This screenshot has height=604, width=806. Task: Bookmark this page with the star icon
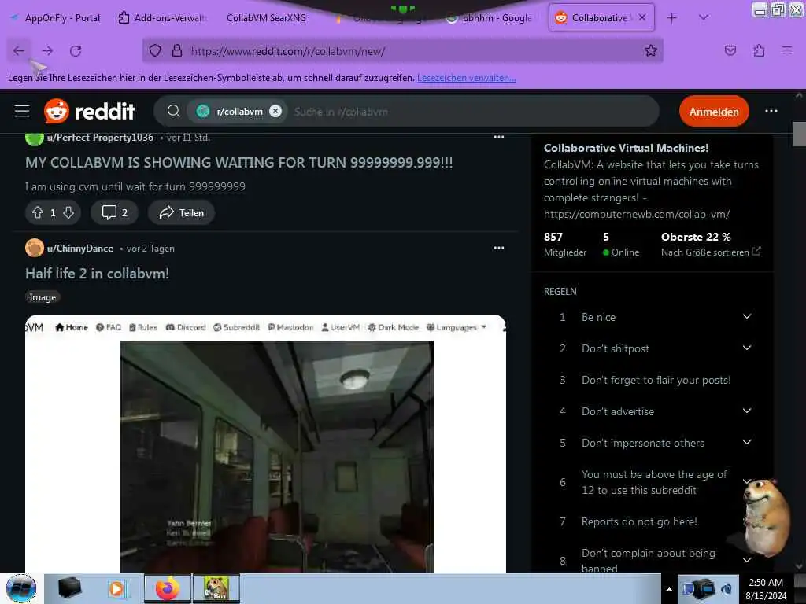pyautogui.click(x=651, y=50)
